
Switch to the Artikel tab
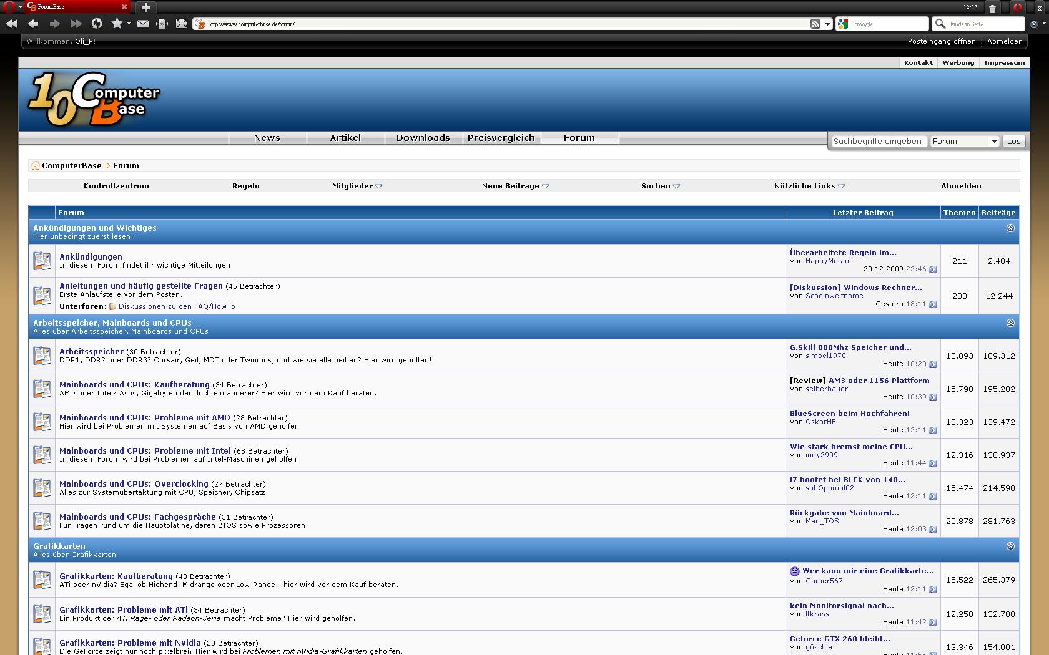pos(345,138)
